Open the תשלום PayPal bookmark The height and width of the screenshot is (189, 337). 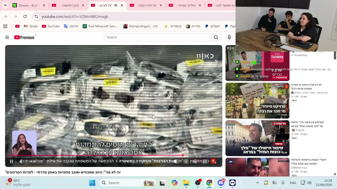212,26
